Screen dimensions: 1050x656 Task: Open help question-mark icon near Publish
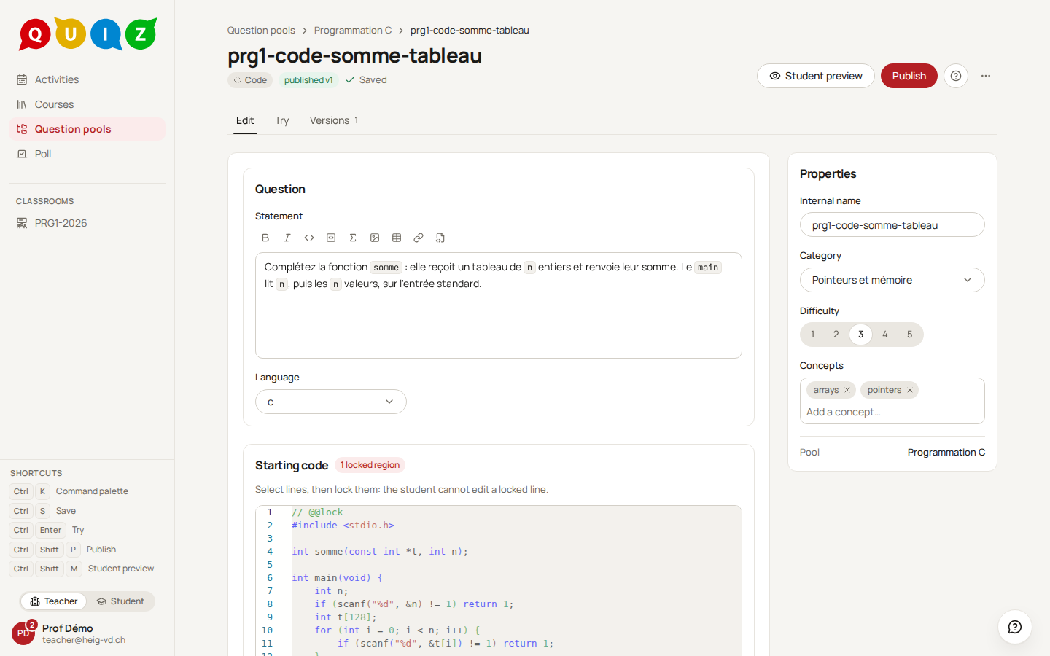pyautogui.click(x=956, y=76)
